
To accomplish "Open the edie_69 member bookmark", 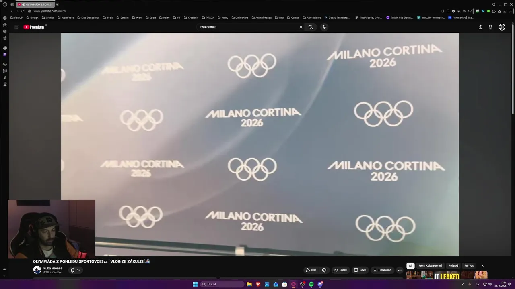I will [x=431, y=18].
